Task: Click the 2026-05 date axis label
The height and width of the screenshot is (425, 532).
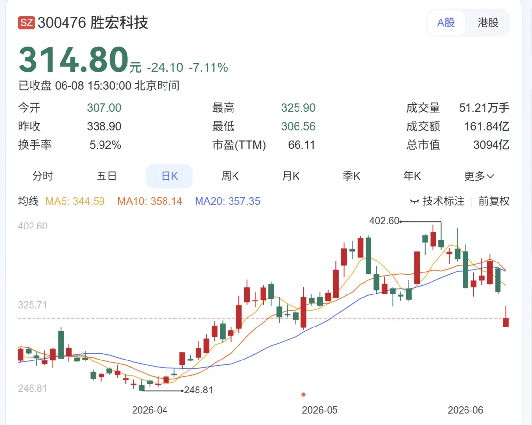Action: point(320,410)
